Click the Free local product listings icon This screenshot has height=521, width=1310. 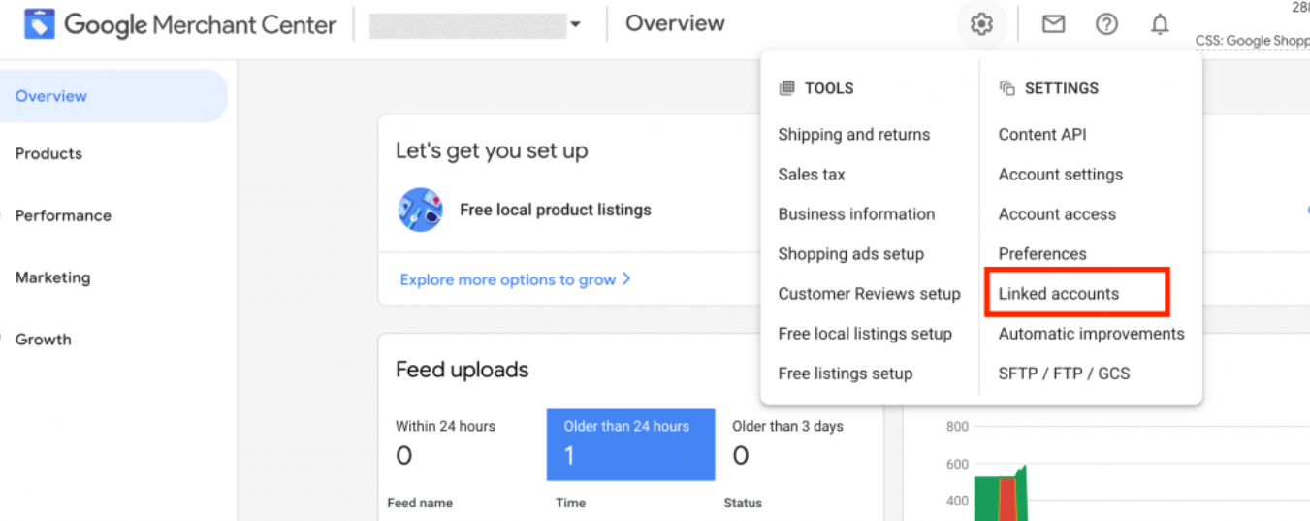point(420,210)
